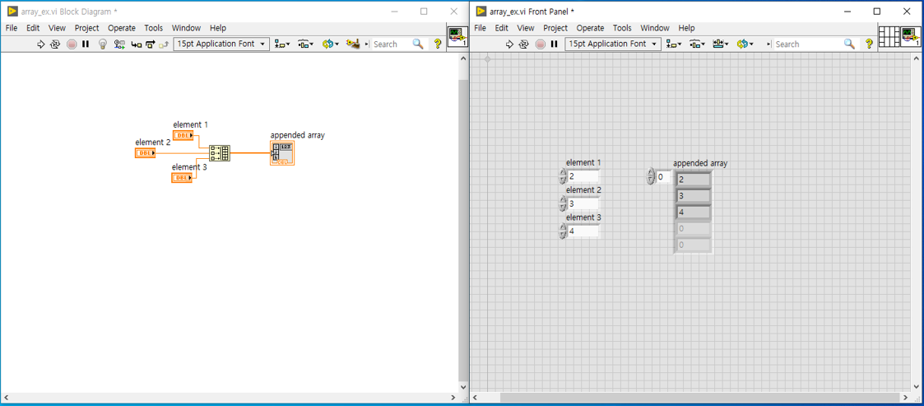
Task: Click Clean Up Diagram broom icon
Action: (353, 44)
